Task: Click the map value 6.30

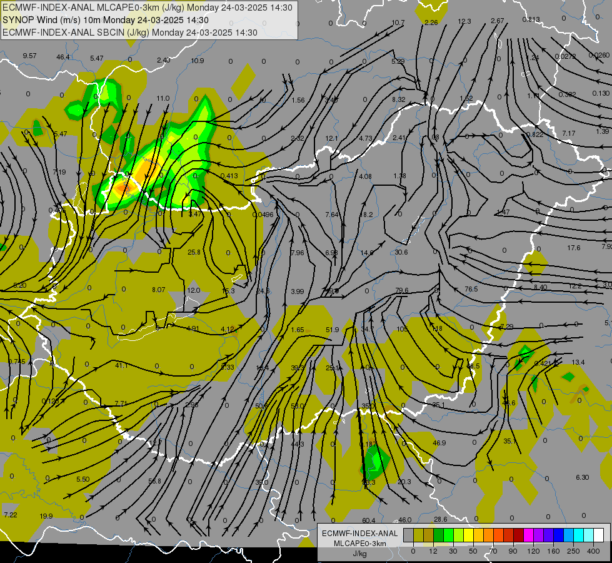Action: pyautogui.click(x=583, y=477)
